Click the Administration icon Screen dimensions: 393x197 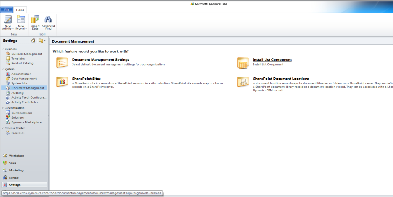coord(8,74)
